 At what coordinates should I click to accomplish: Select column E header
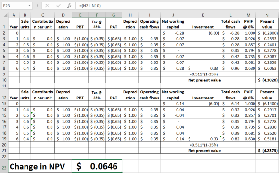point(80,15)
